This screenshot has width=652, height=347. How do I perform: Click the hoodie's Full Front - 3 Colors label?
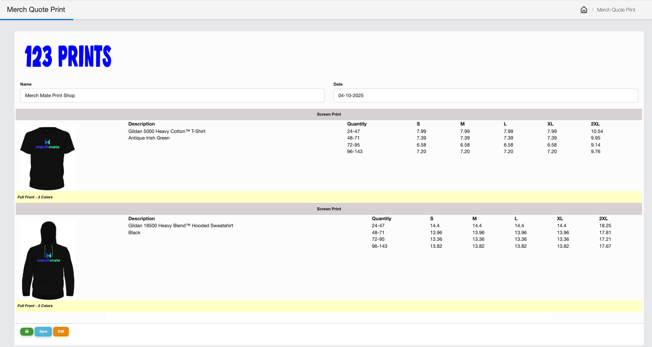35,306
